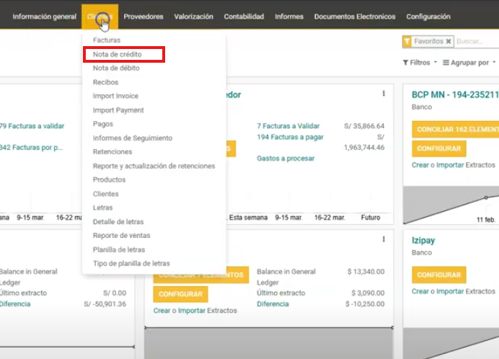The width and height of the screenshot is (499, 359).
Task: Focus the Buscar search field
Action: tap(476, 42)
